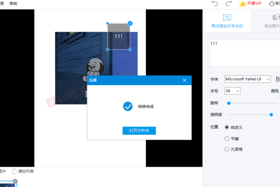This screenshot has height=187, width=280.
Task: Click the bottom-left watermark box handle
Action: coord(107,49)
